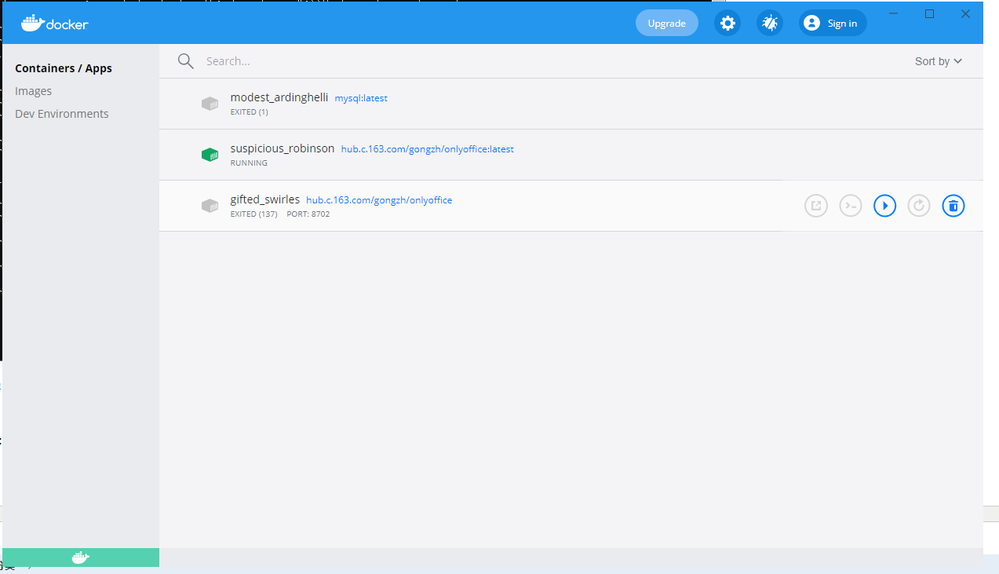The height and width of the screenshot is (574, 999).
Task: Click modest_ardinghelli container icon
Action: 210,104
